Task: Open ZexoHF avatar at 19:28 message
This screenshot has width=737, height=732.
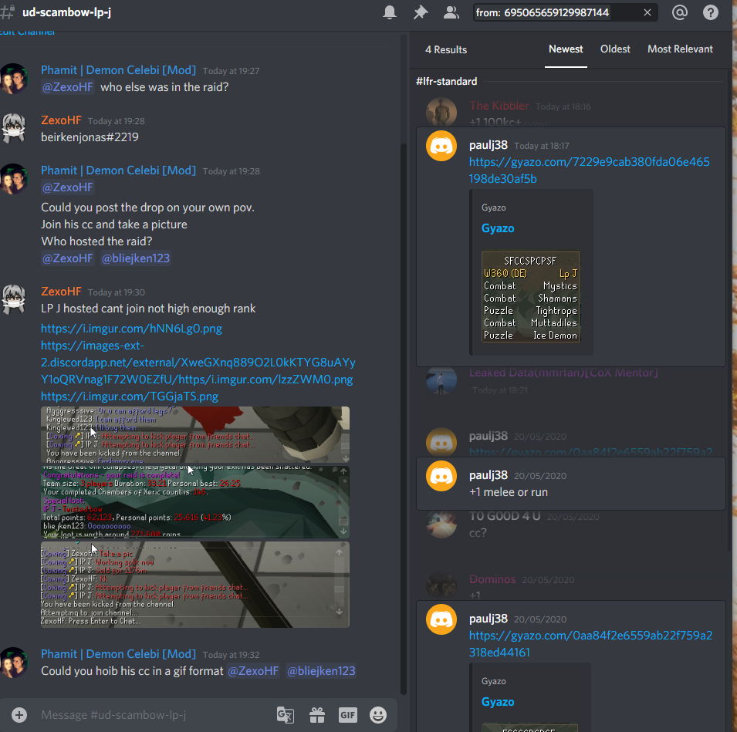Action: click(x=14, y=128)
